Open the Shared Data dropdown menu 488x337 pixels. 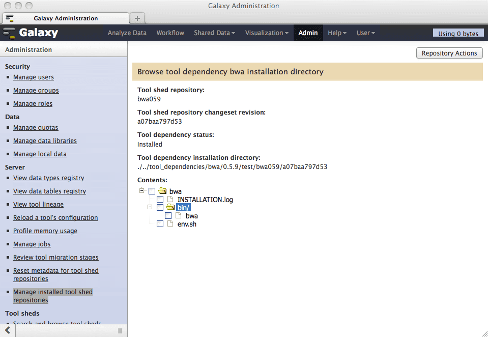click(214, 33)
